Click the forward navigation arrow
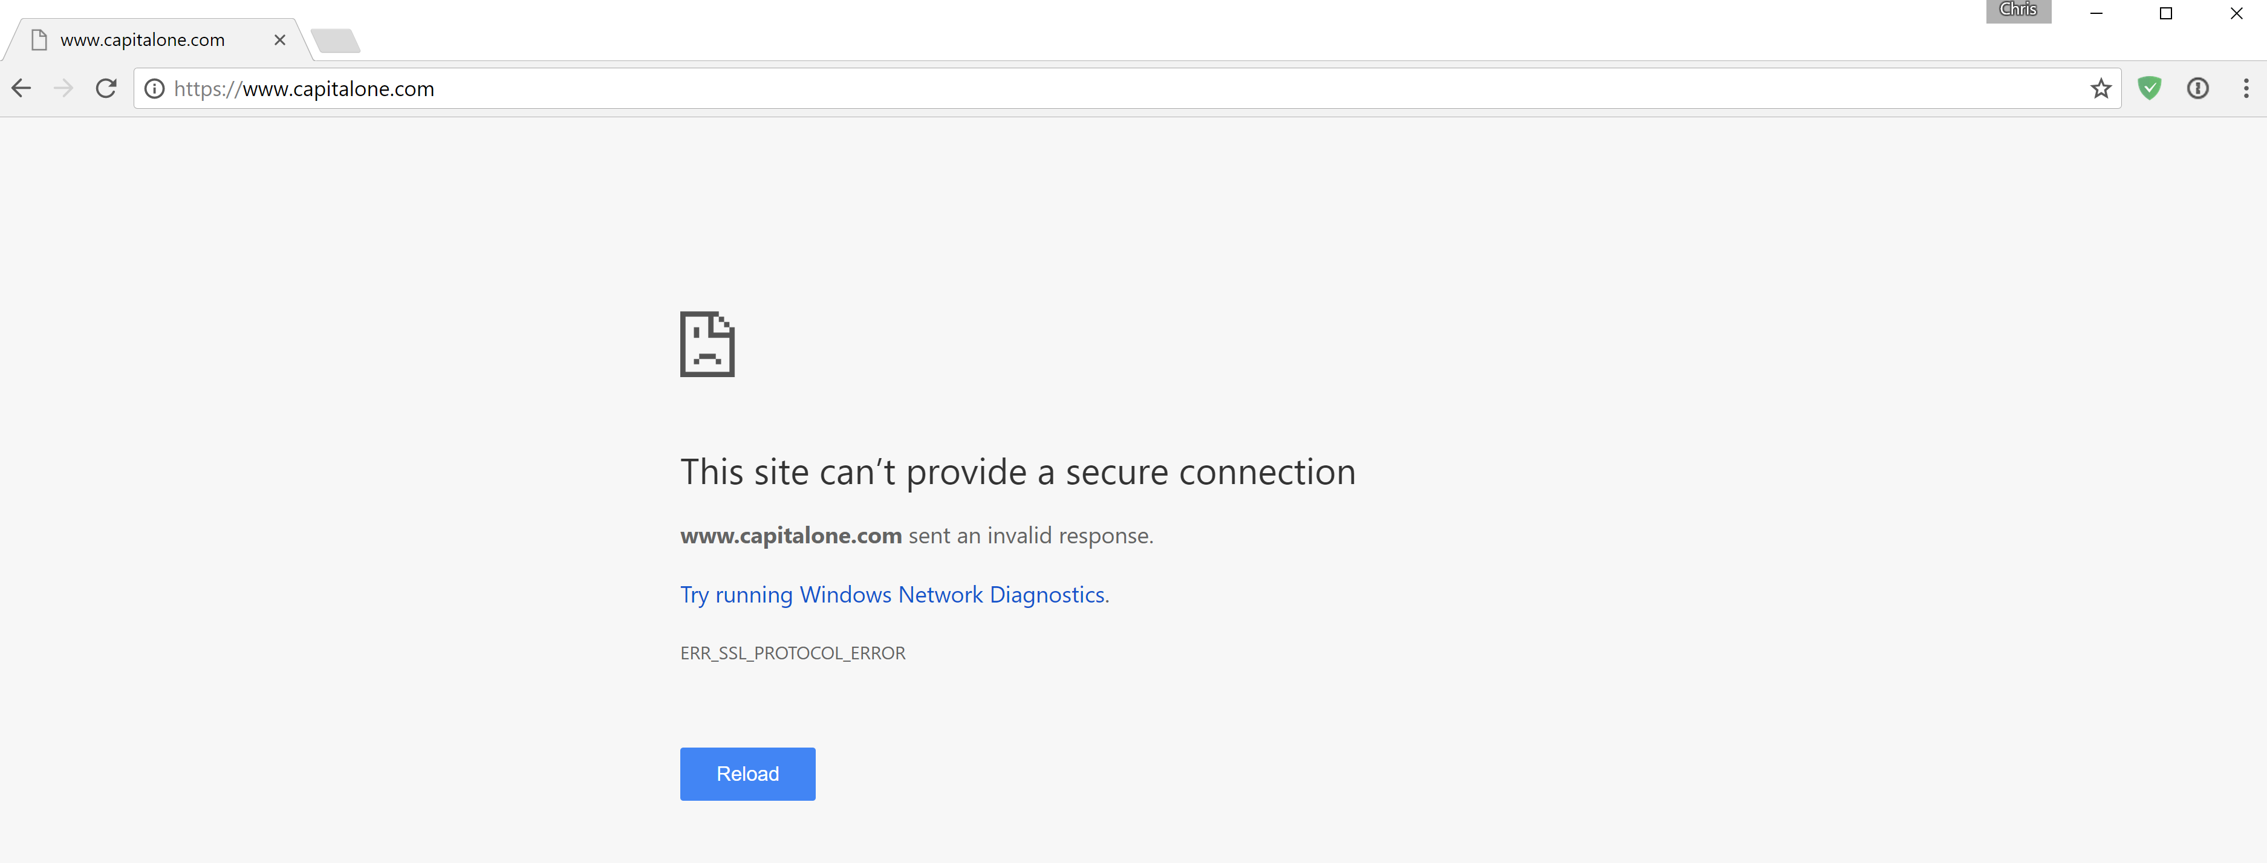This screenshot has height=863, width=2267. tap(62, 88)
